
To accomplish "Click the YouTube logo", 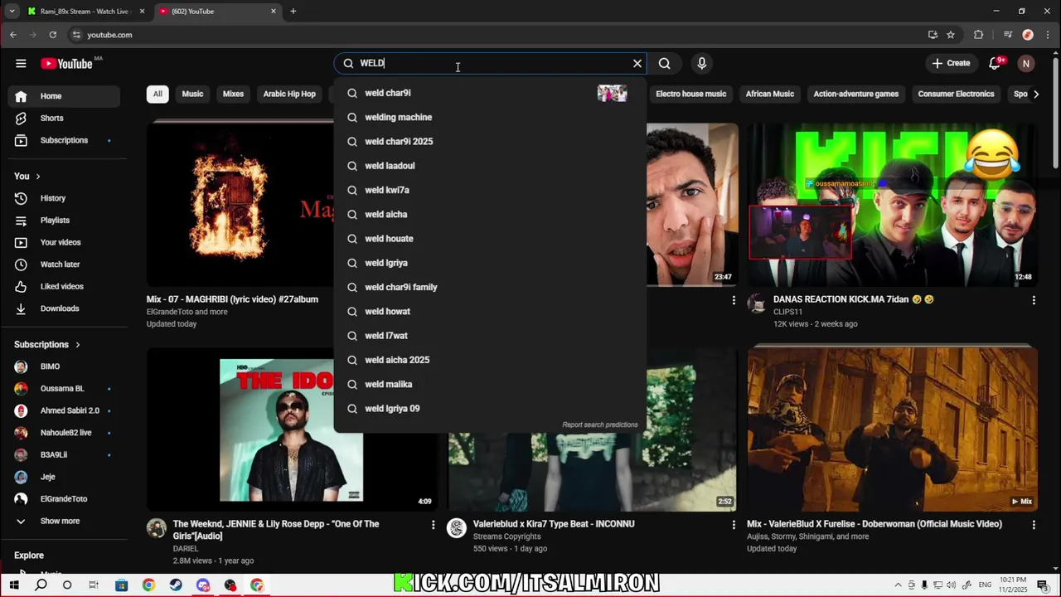I will click(x=66, y=64).
